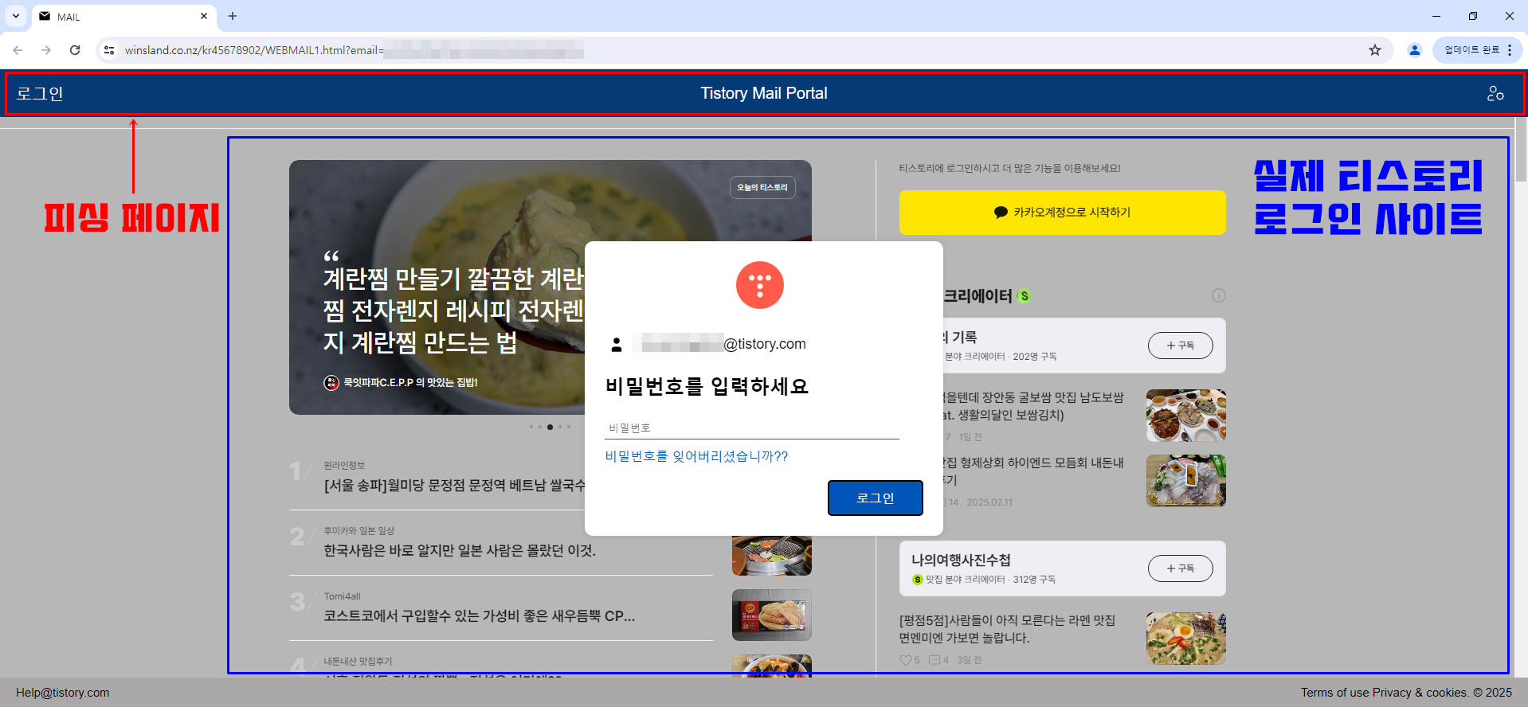The width and height of the screenshot is (1528, 707).
Task: Close the MAIL tab
Action: click(204, 16)
